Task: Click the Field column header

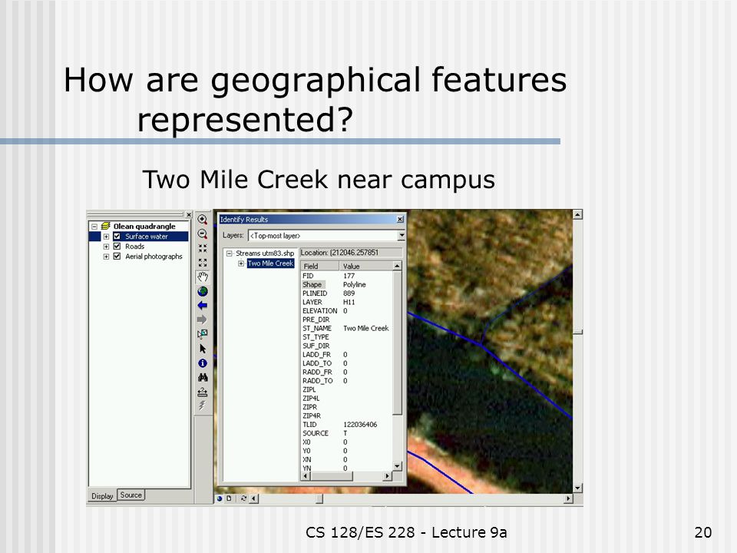Action: click(x=320, y=267)
